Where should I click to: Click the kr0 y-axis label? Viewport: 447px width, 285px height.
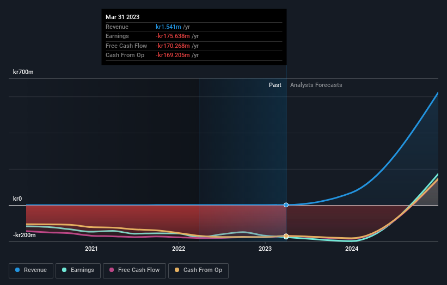point(17,199)
